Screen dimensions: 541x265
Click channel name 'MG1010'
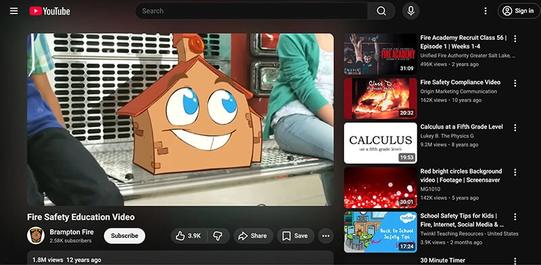430,189
